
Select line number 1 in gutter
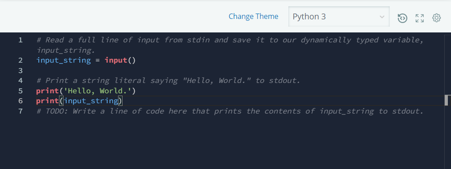20,40
